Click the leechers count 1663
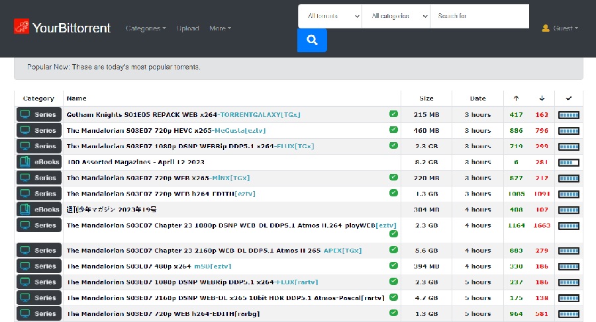 (x=542, y=225)
